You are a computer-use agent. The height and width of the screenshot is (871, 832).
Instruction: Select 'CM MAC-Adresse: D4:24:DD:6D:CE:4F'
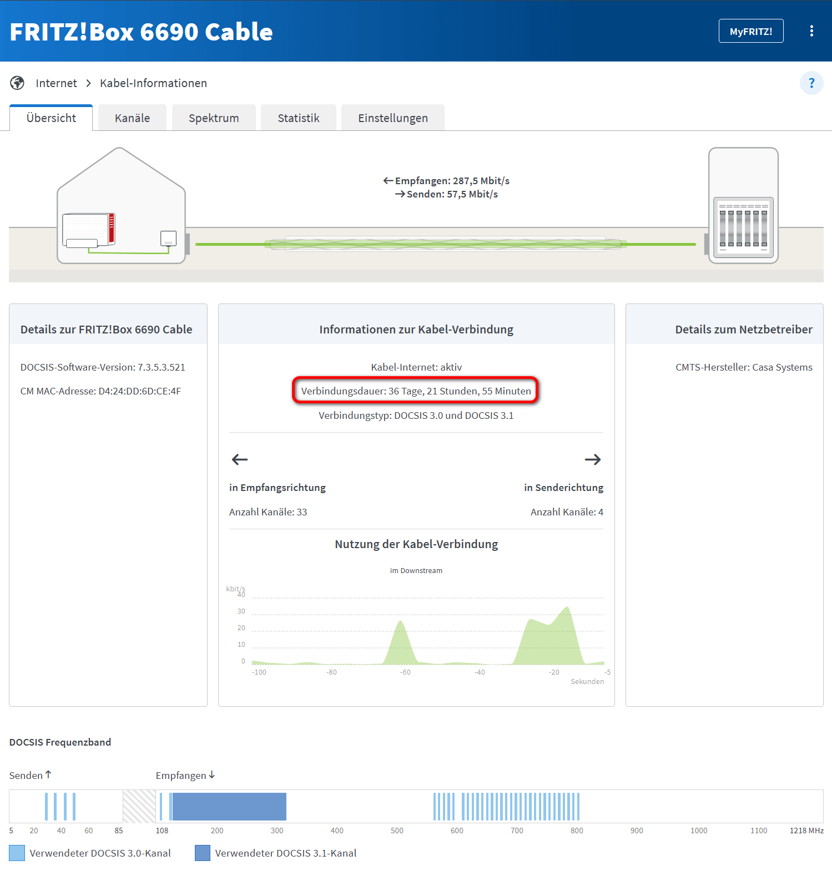click(100, 391)
